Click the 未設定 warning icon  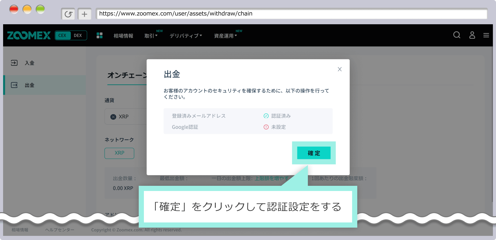click(x=266, y=127)
